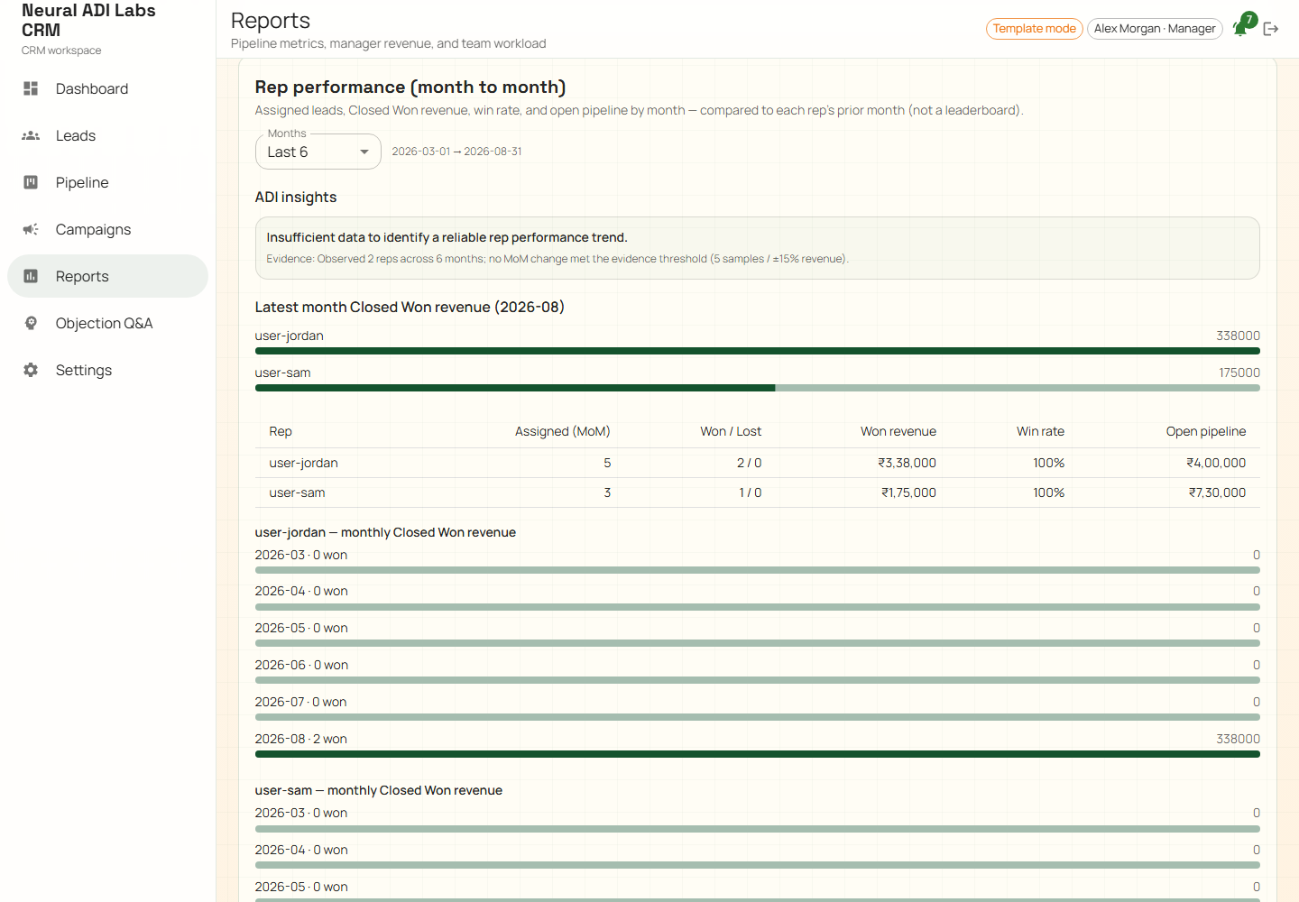Click the ₹4,00,000 open pipeline cell
The height and width of the screenshot is (902, 1299).
1216,463
